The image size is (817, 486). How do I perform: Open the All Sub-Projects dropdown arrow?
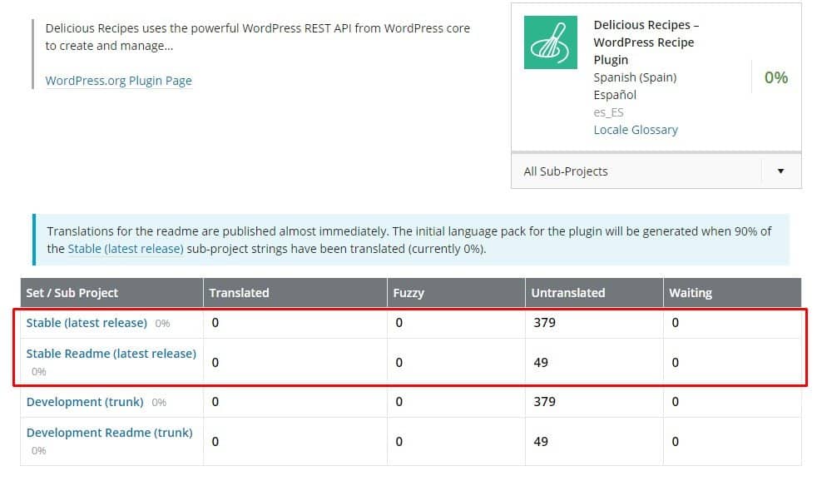coord(780,171)
